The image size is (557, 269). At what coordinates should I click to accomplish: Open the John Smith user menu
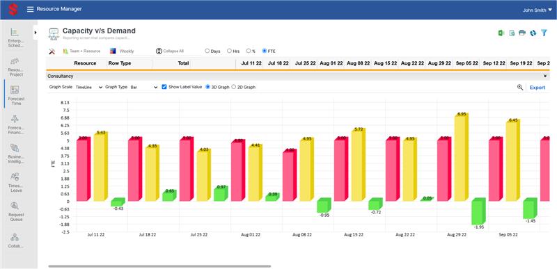(538, 10)
